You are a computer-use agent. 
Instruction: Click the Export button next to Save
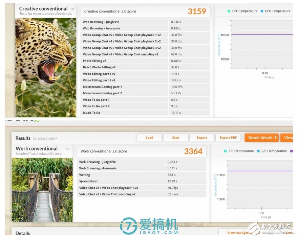tap(201, 138)
